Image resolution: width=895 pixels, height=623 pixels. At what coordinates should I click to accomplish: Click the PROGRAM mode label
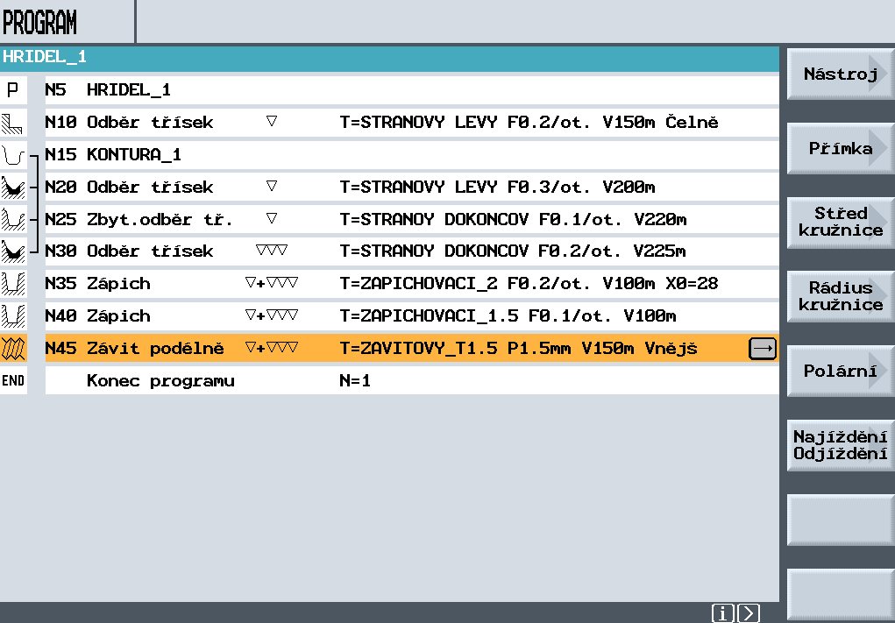[x=39, y=23]
